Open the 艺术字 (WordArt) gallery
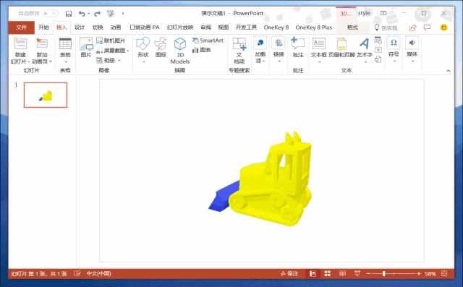This screenshot has height=287, width=463. tap(365, 51)
